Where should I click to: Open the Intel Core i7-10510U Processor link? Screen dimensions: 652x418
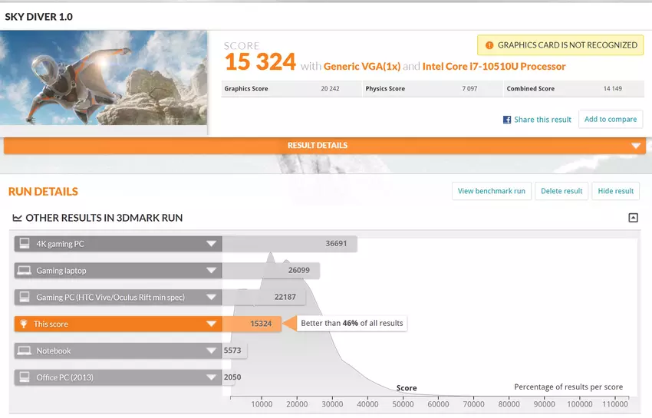click(495, 67)
